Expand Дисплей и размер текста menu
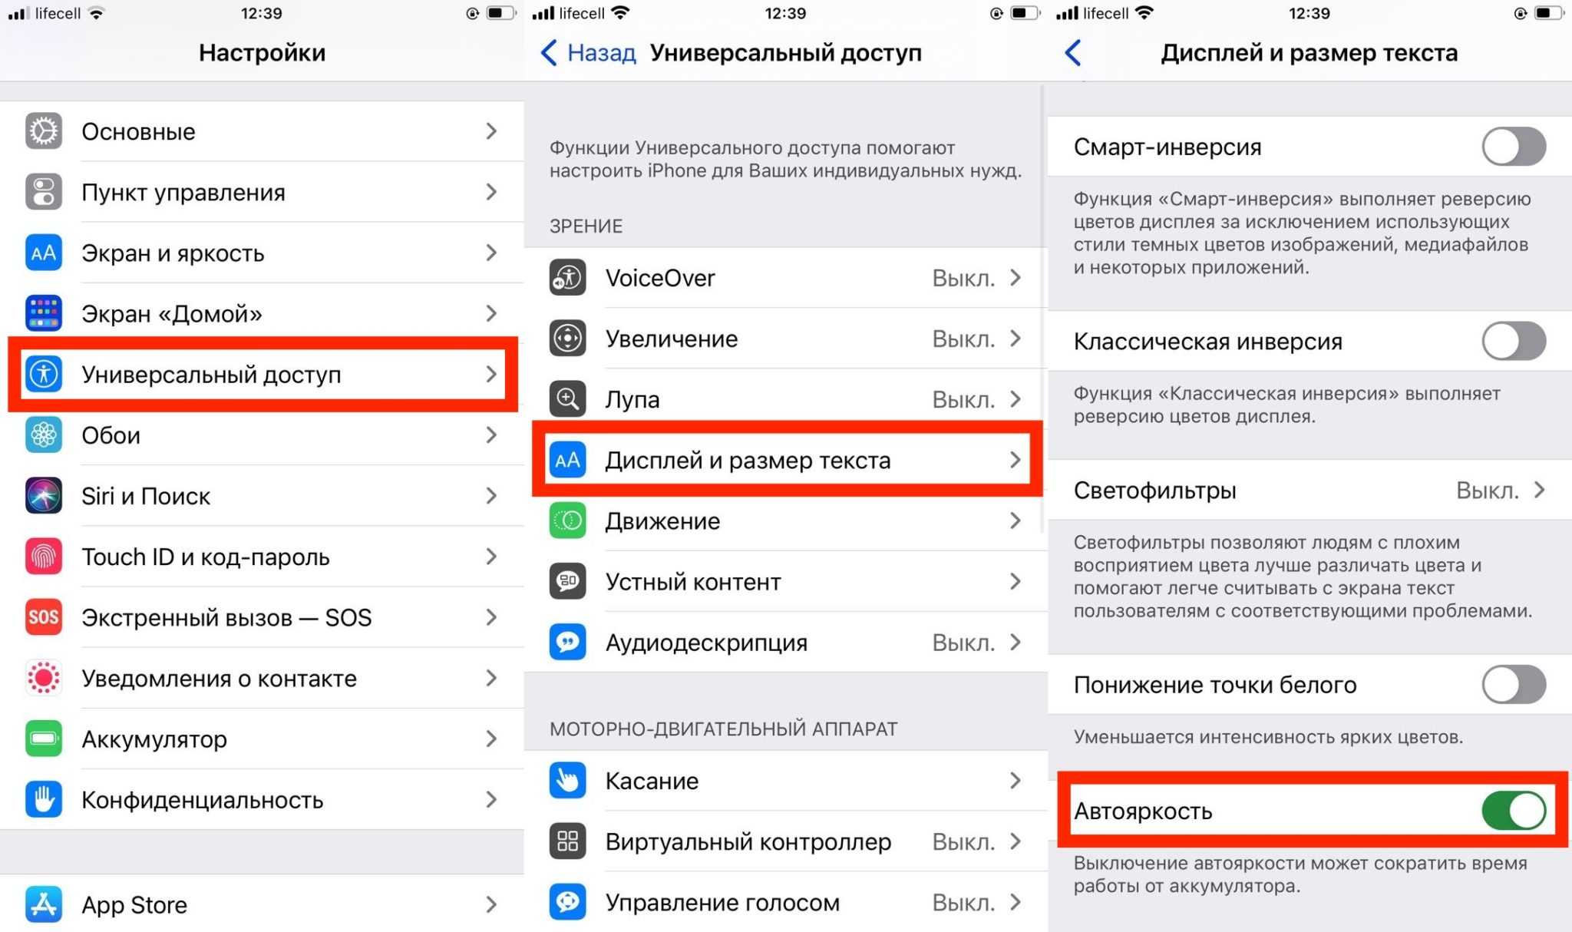Image resolution: width=1572 pixels, height=932 pixels. click(x=785, y=458)
